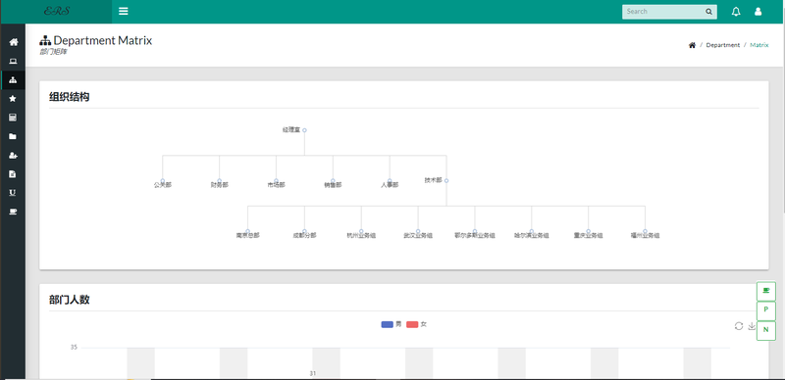This screenshot has width=785, height=380.
Task: Toggle the hamburger sidebar menu
Action: click(x=124, y=11)
